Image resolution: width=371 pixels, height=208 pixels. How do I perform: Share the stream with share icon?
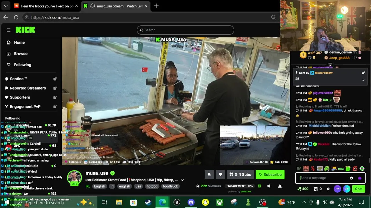pyautogui.click(x=269, y=186)
